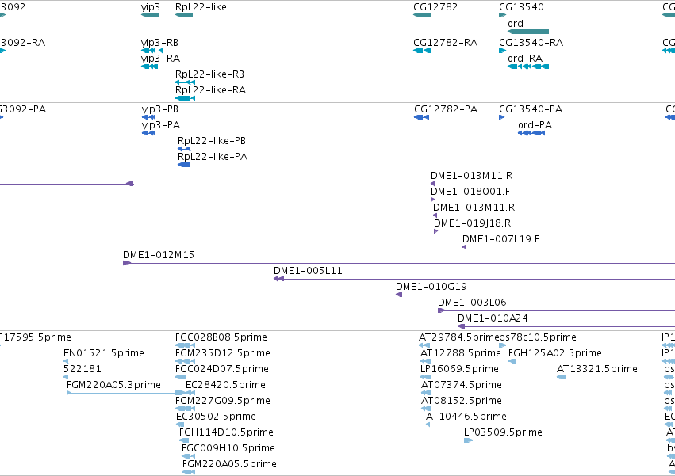Click the FGM227G09.5prime EST label
675x476 pixels.
click(x=223, y=402)
